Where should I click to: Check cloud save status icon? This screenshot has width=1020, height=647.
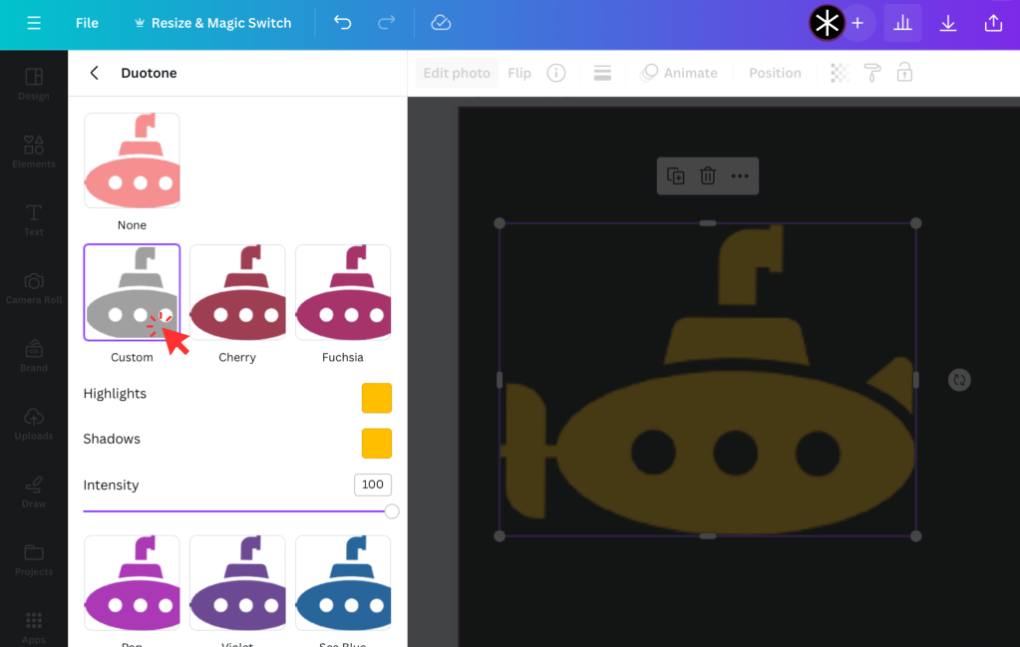pyautogui.click(x=441, y=23)
